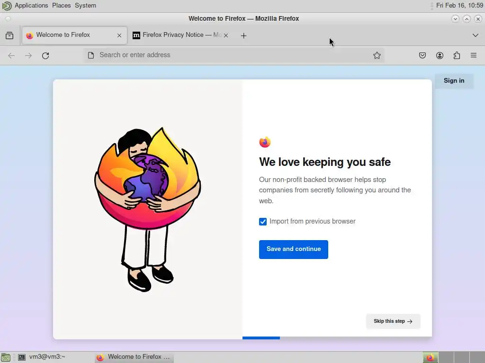Image resolution: width=485 pixels, height=363 pixels.
Task: Maximize the Firefox window
Action: pyautogui.click(x=467, y=19)
